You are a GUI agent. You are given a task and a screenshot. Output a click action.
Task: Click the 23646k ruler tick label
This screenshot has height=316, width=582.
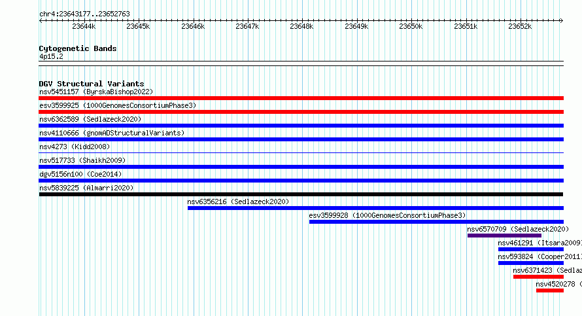[x=193, y=26]
